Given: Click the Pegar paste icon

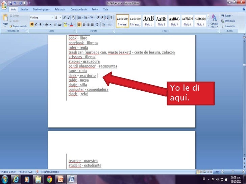Looking at the screenshot, I should [5, 18].
